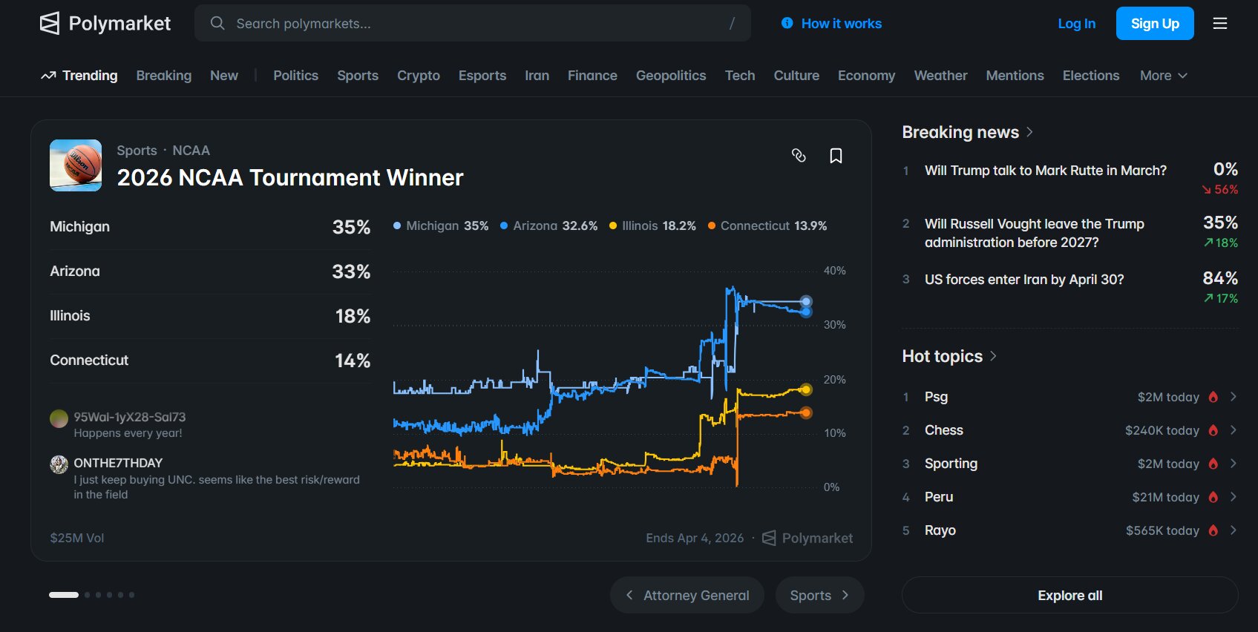1258x632 pixels.
Task: Click the Polymarket logo
Action: tap(105, 23)
